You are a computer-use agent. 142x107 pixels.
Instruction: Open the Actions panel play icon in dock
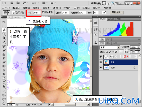tap(95, 35)
